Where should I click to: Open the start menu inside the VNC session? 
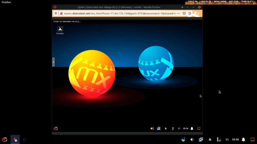(56, 128)
